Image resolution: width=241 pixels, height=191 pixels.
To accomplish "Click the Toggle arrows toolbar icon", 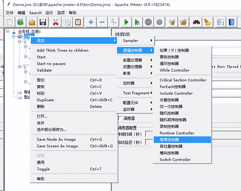I will coord(113,22).
